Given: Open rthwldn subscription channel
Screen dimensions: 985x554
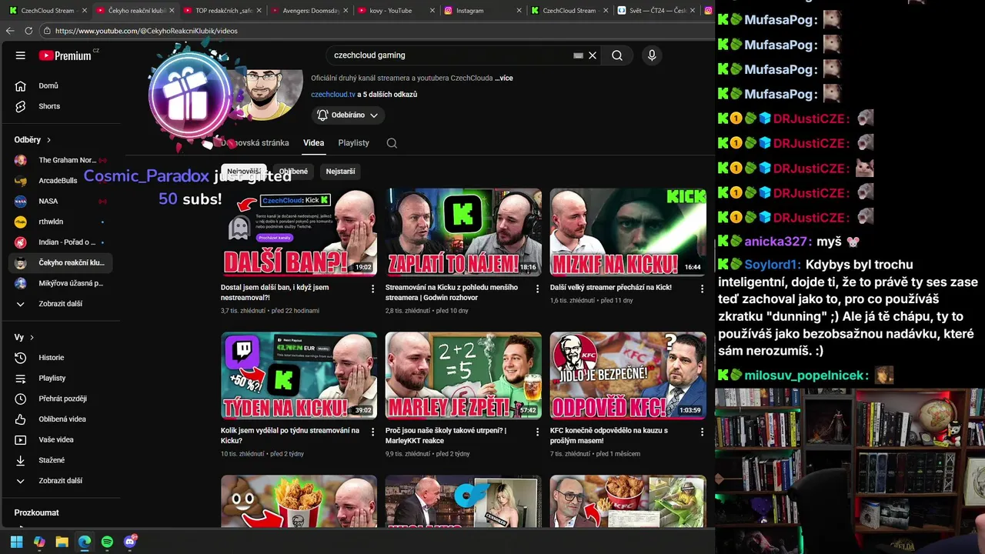Looking at the screenshot, I should [x=59, y=222].
